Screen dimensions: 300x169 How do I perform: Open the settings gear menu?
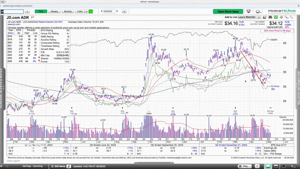coord(258,12)
